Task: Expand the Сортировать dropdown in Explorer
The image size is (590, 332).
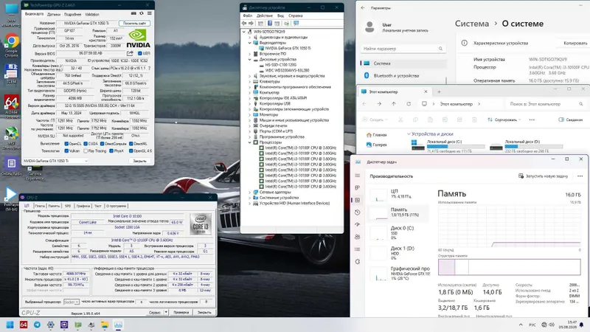Action: click(x=504, y=120)
